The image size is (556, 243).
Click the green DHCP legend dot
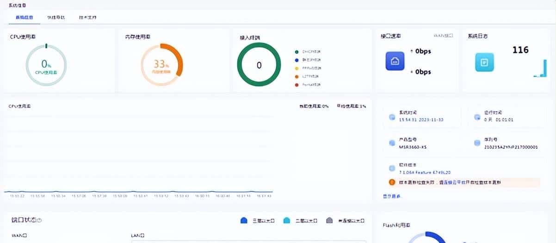(297, 52)
